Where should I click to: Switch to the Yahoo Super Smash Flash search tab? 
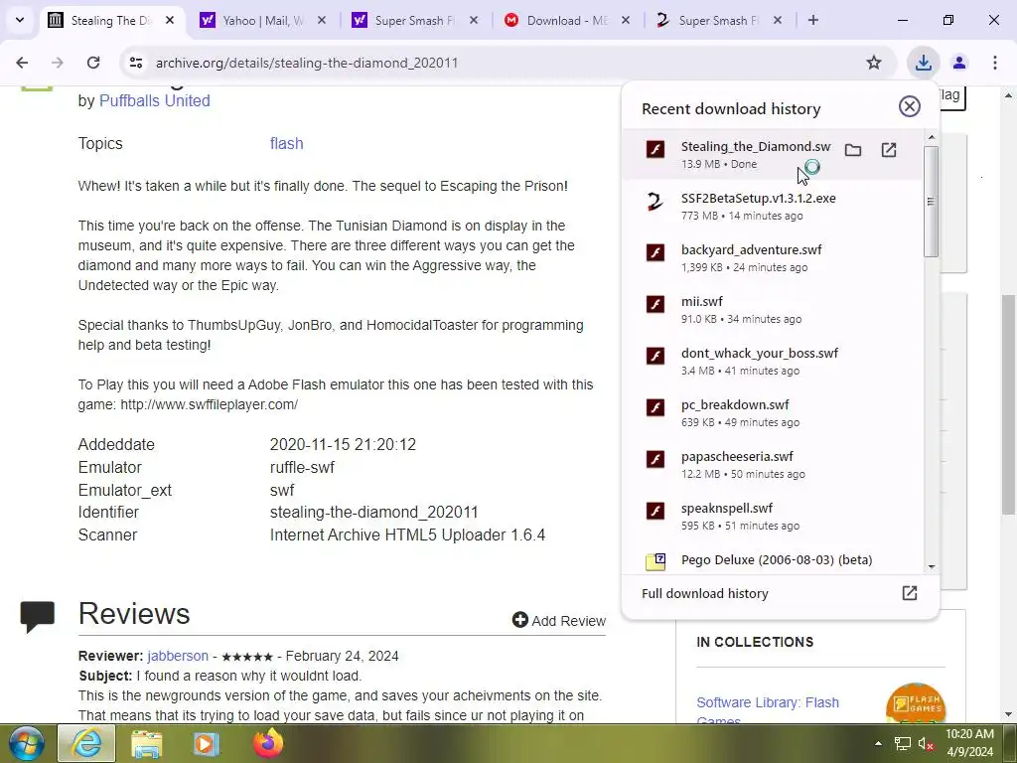click(414, 21)
